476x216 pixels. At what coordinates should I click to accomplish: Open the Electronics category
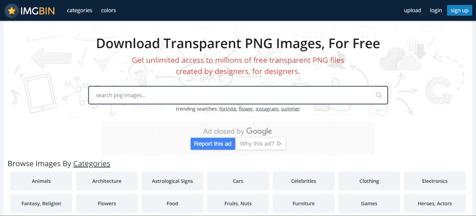pos(435,181)
